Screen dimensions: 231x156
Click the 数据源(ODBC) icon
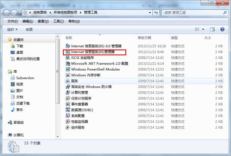pos(68,110)
